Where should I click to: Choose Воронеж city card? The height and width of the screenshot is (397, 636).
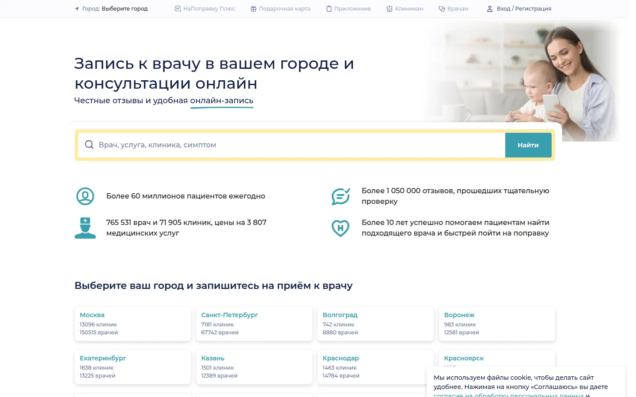[x=497, y=324]
